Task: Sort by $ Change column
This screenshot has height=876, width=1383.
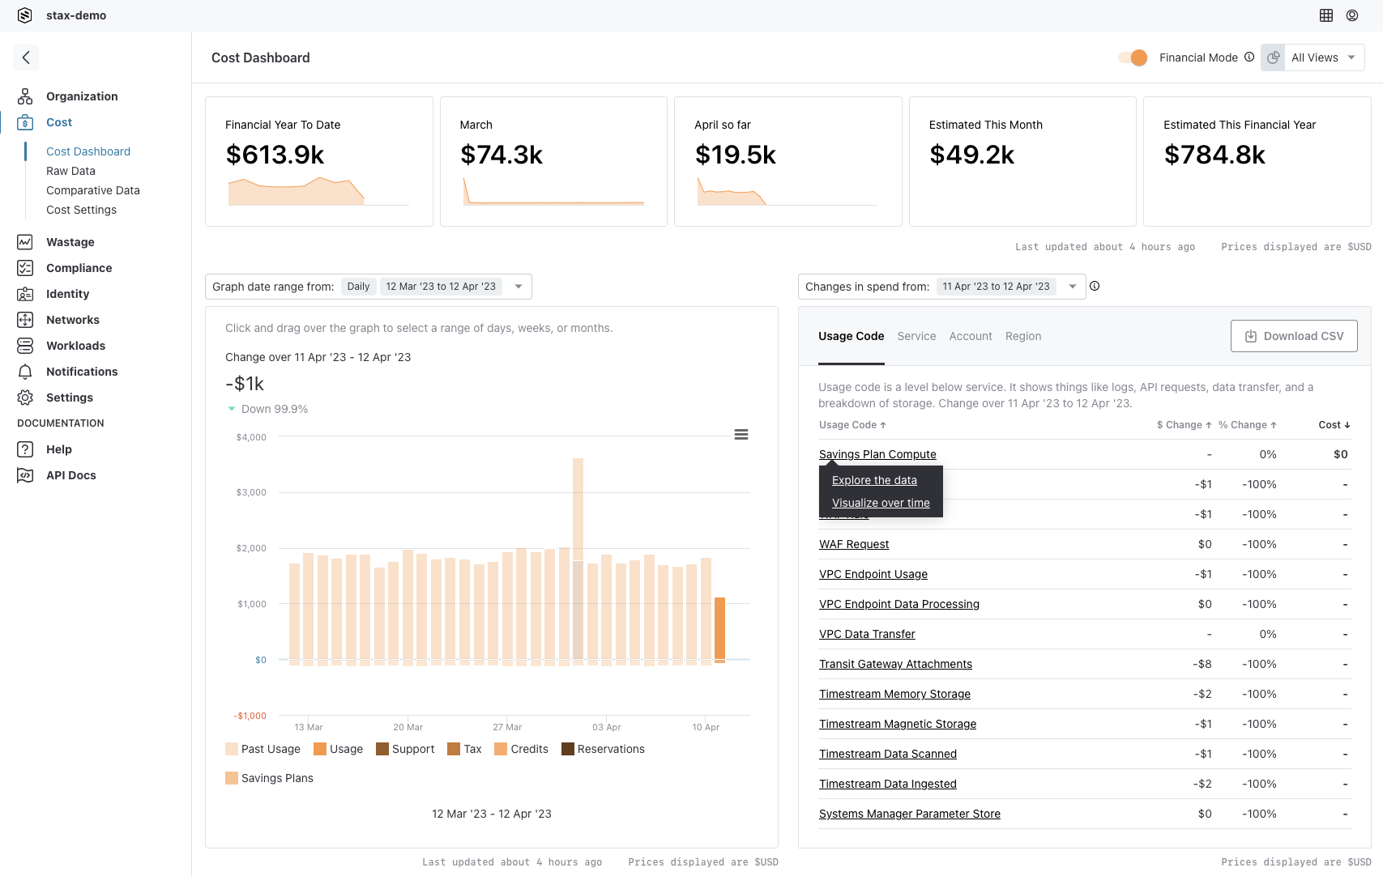Action: pyautogui.click(x=1184, y=425)
